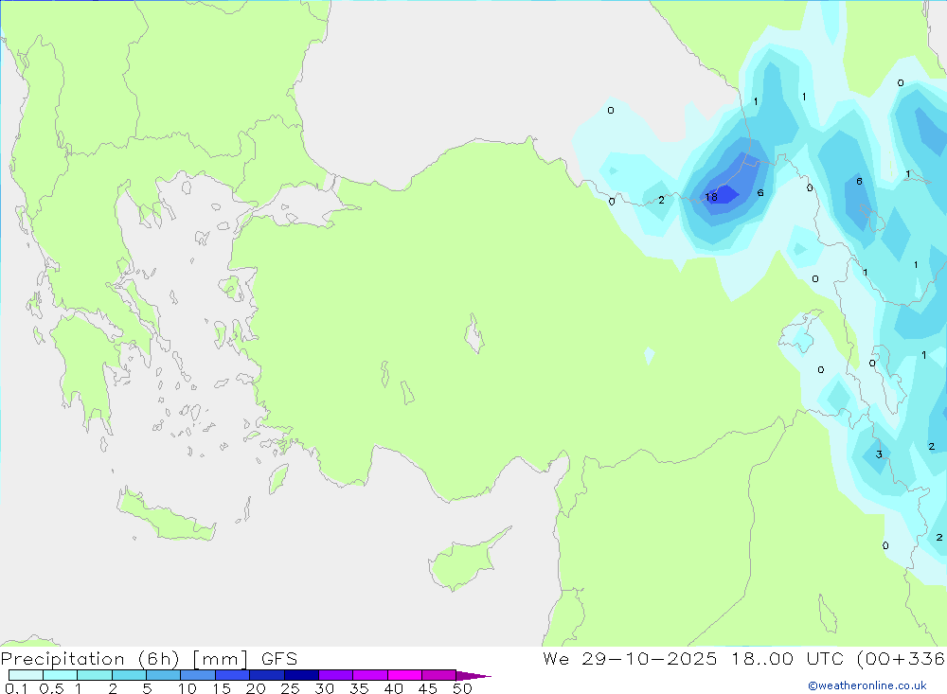Click the legend tick label '0.5'
The height and width of the screenshot is (694, 947).
[x=51, y=688]
